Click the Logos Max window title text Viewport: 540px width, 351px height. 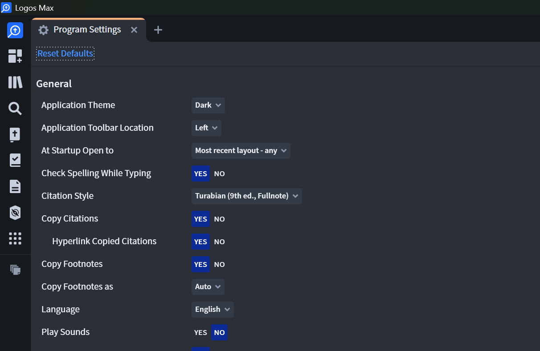pos(34,8)
